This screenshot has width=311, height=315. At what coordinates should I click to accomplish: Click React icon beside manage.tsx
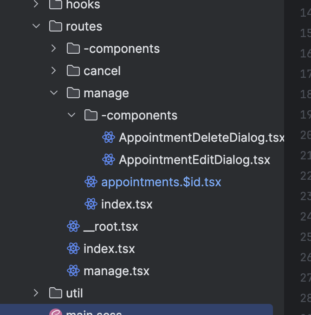[73, 271]
